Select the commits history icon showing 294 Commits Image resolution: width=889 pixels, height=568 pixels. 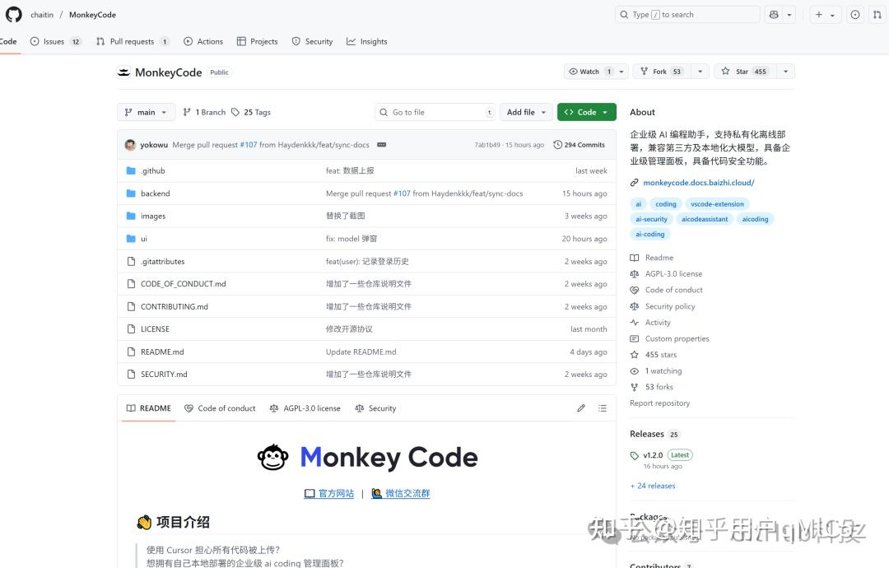pos(579,144)
